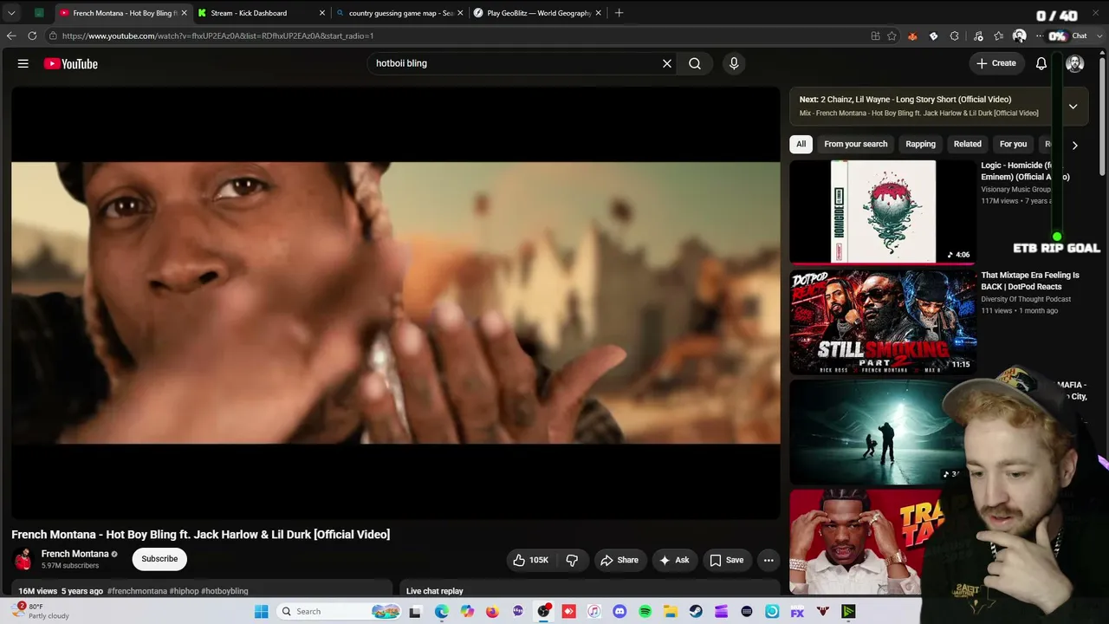Click into the YouTube search field
1109x624 pixels.
(x=515, y=63)
